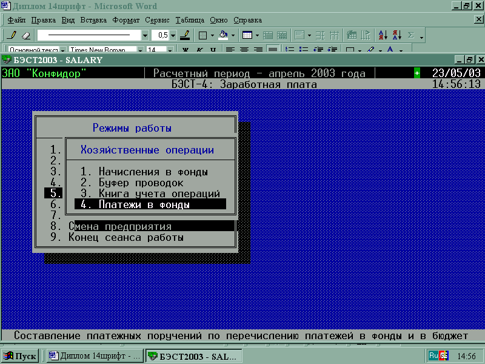
Task: Click the Shading Color paint bucket
Action: click(x=223, y=35)
